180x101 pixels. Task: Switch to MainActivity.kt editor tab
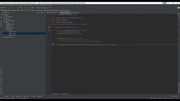coord(66,13)
